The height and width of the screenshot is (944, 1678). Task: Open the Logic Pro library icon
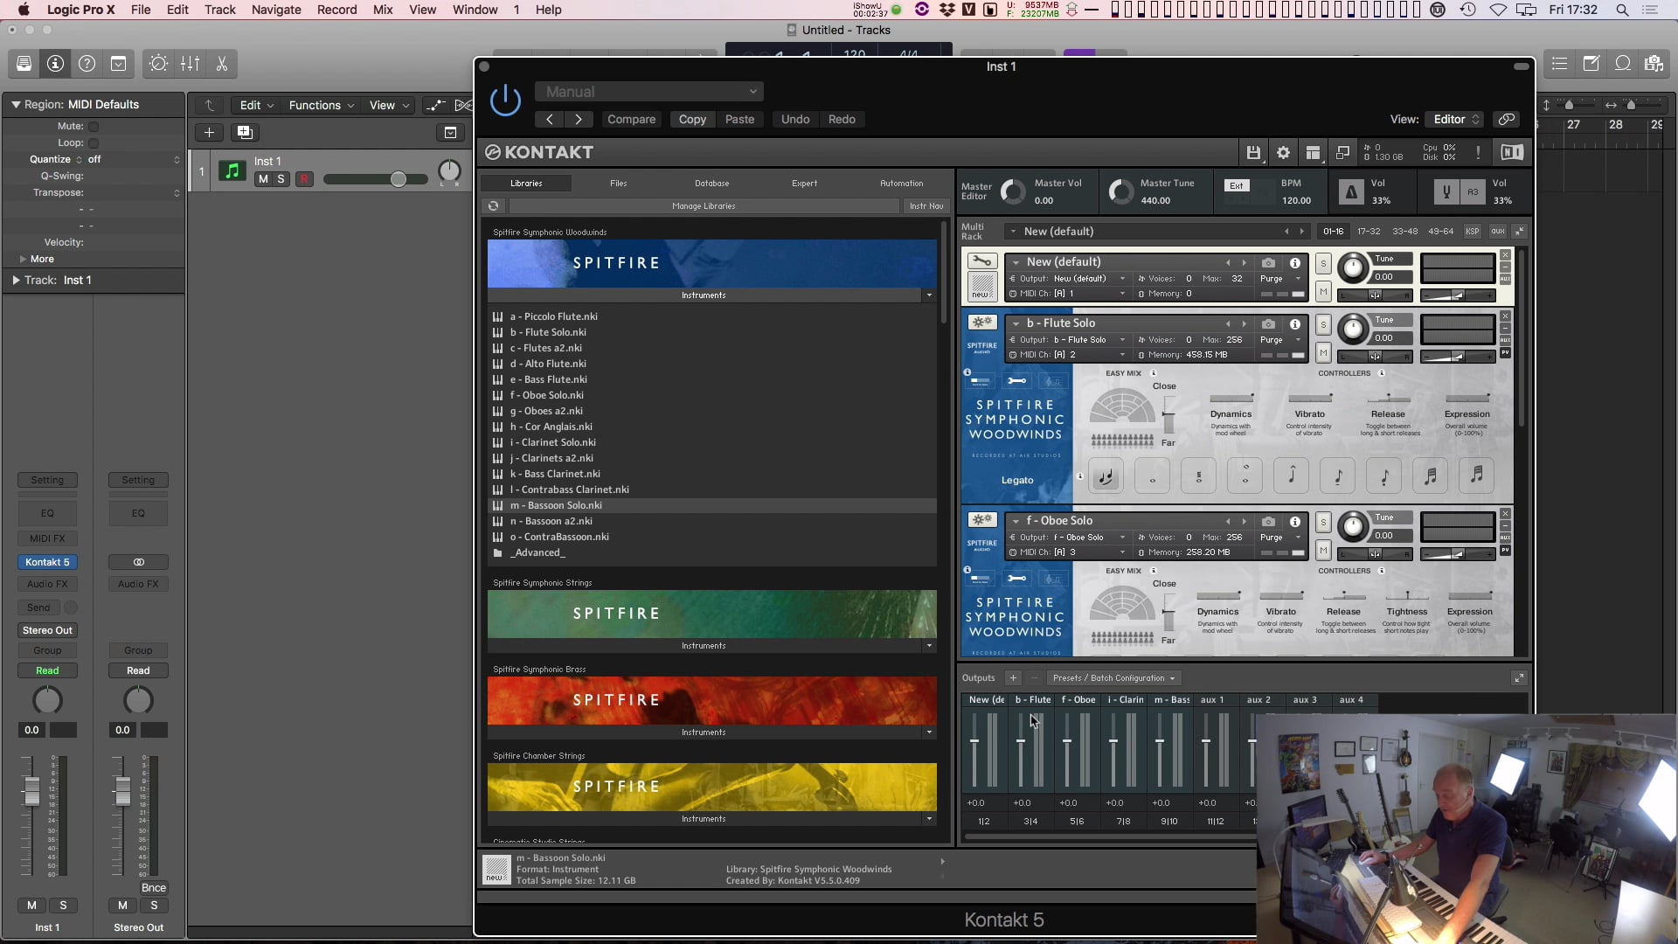coord(24,64)
